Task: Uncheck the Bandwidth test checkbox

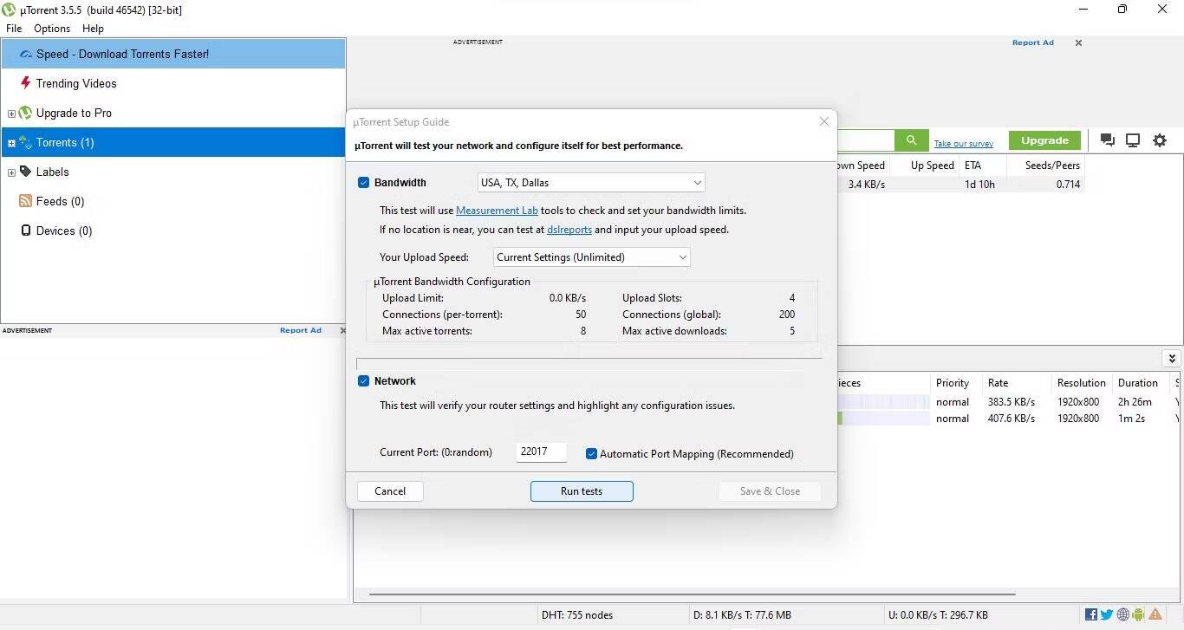Action: 363,182
